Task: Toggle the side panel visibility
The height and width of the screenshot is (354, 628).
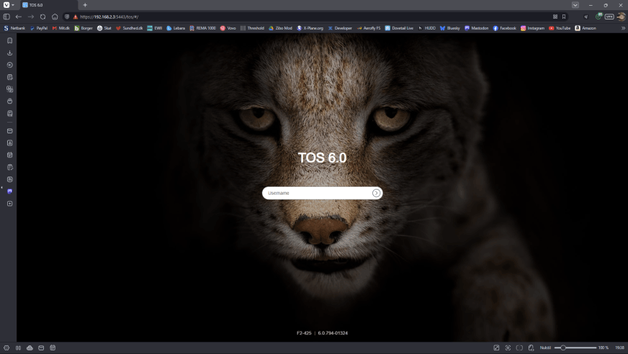Action: click(6, 17)
